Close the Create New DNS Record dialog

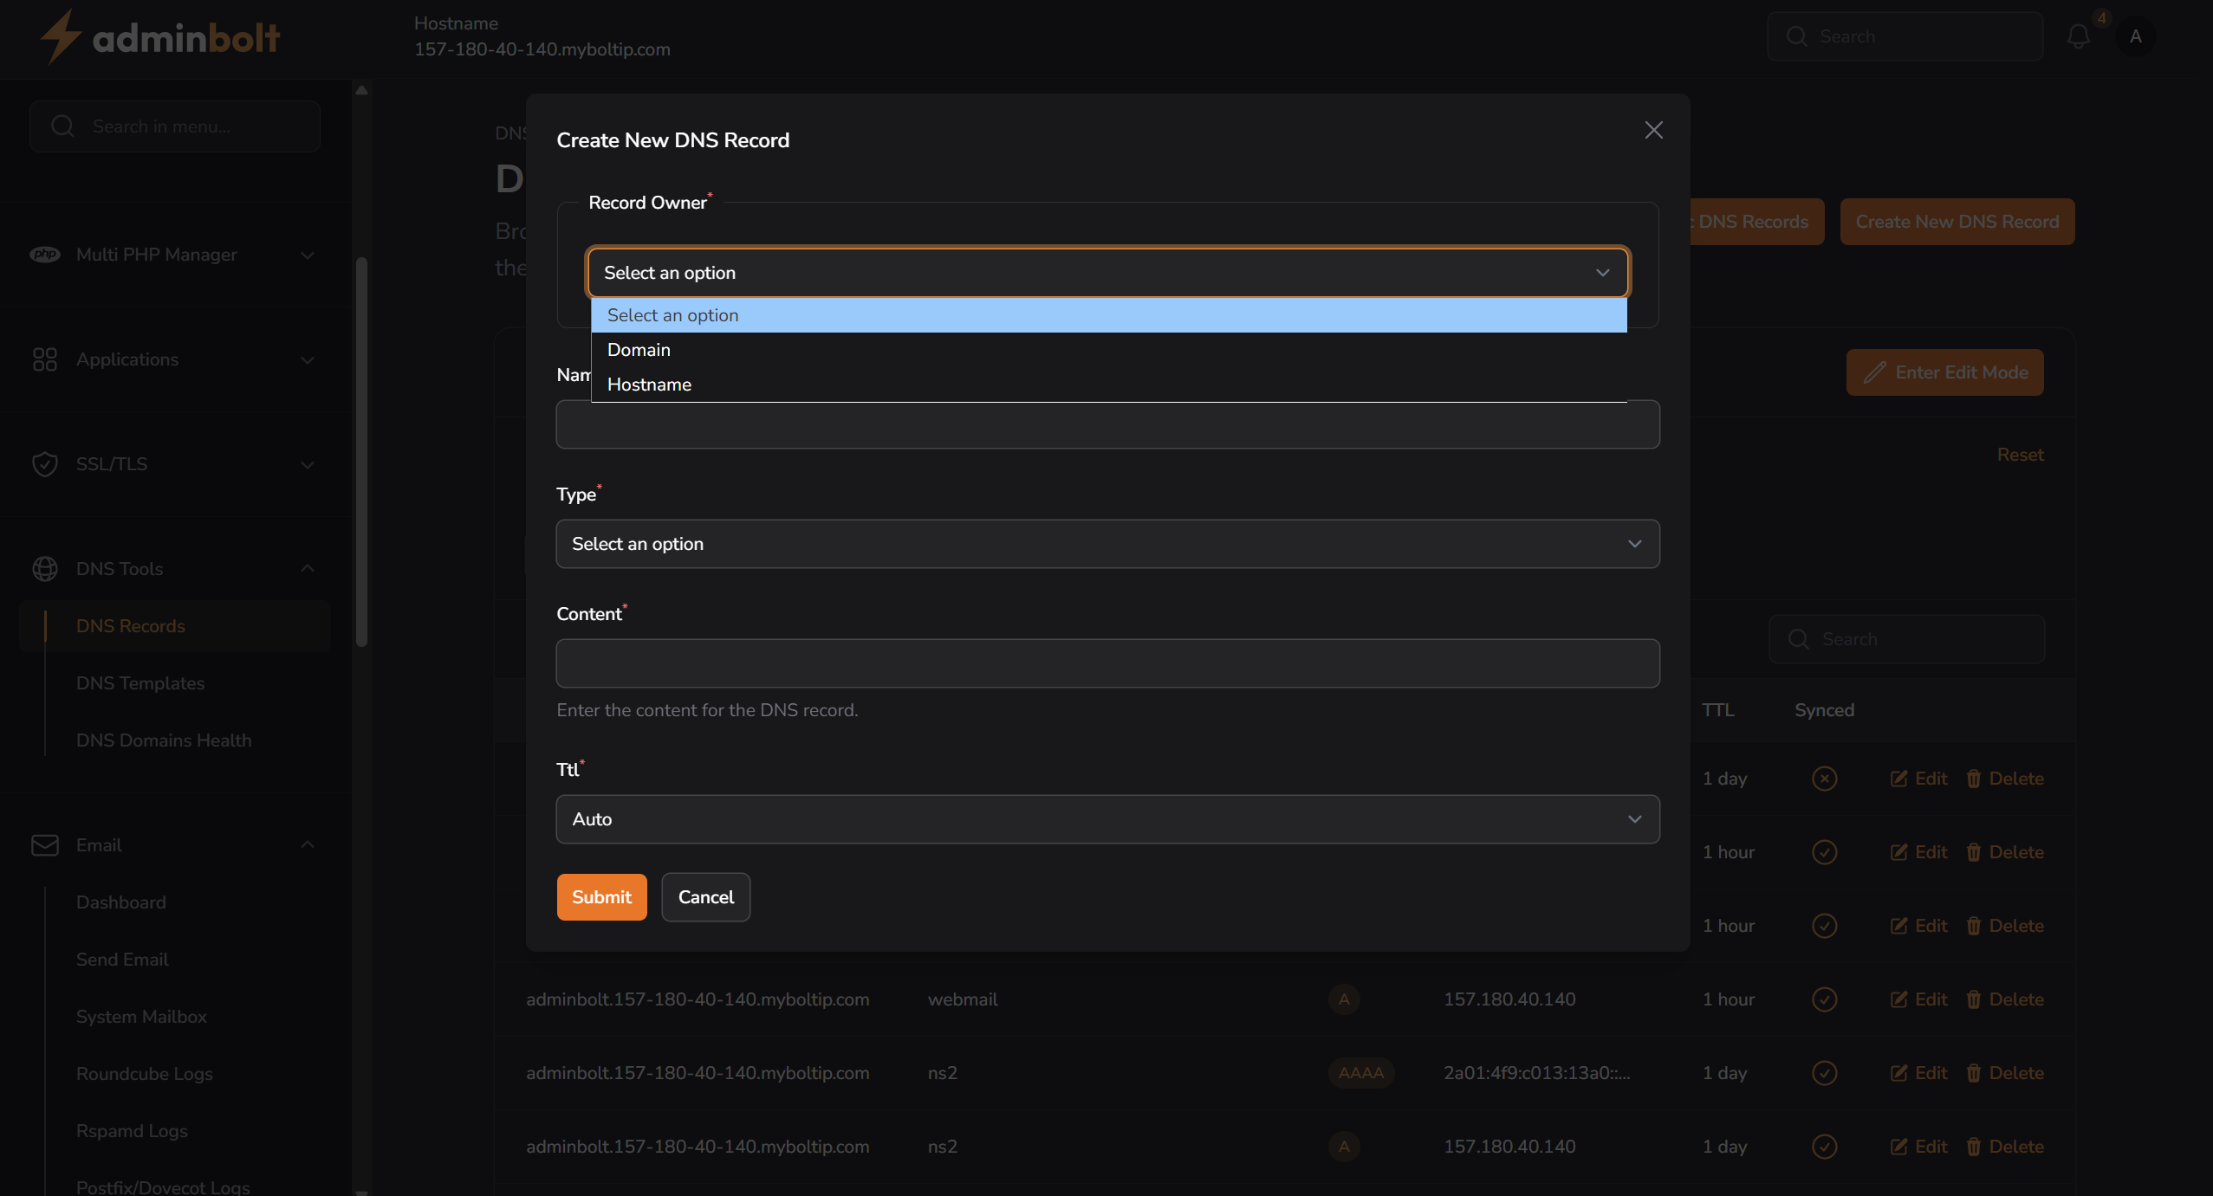coord(1653,130)
